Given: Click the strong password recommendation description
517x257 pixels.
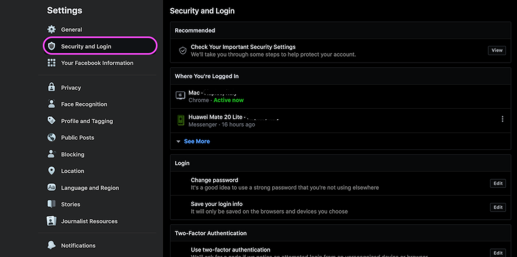Looking at the screenshot, I should [x=285, y=187].
